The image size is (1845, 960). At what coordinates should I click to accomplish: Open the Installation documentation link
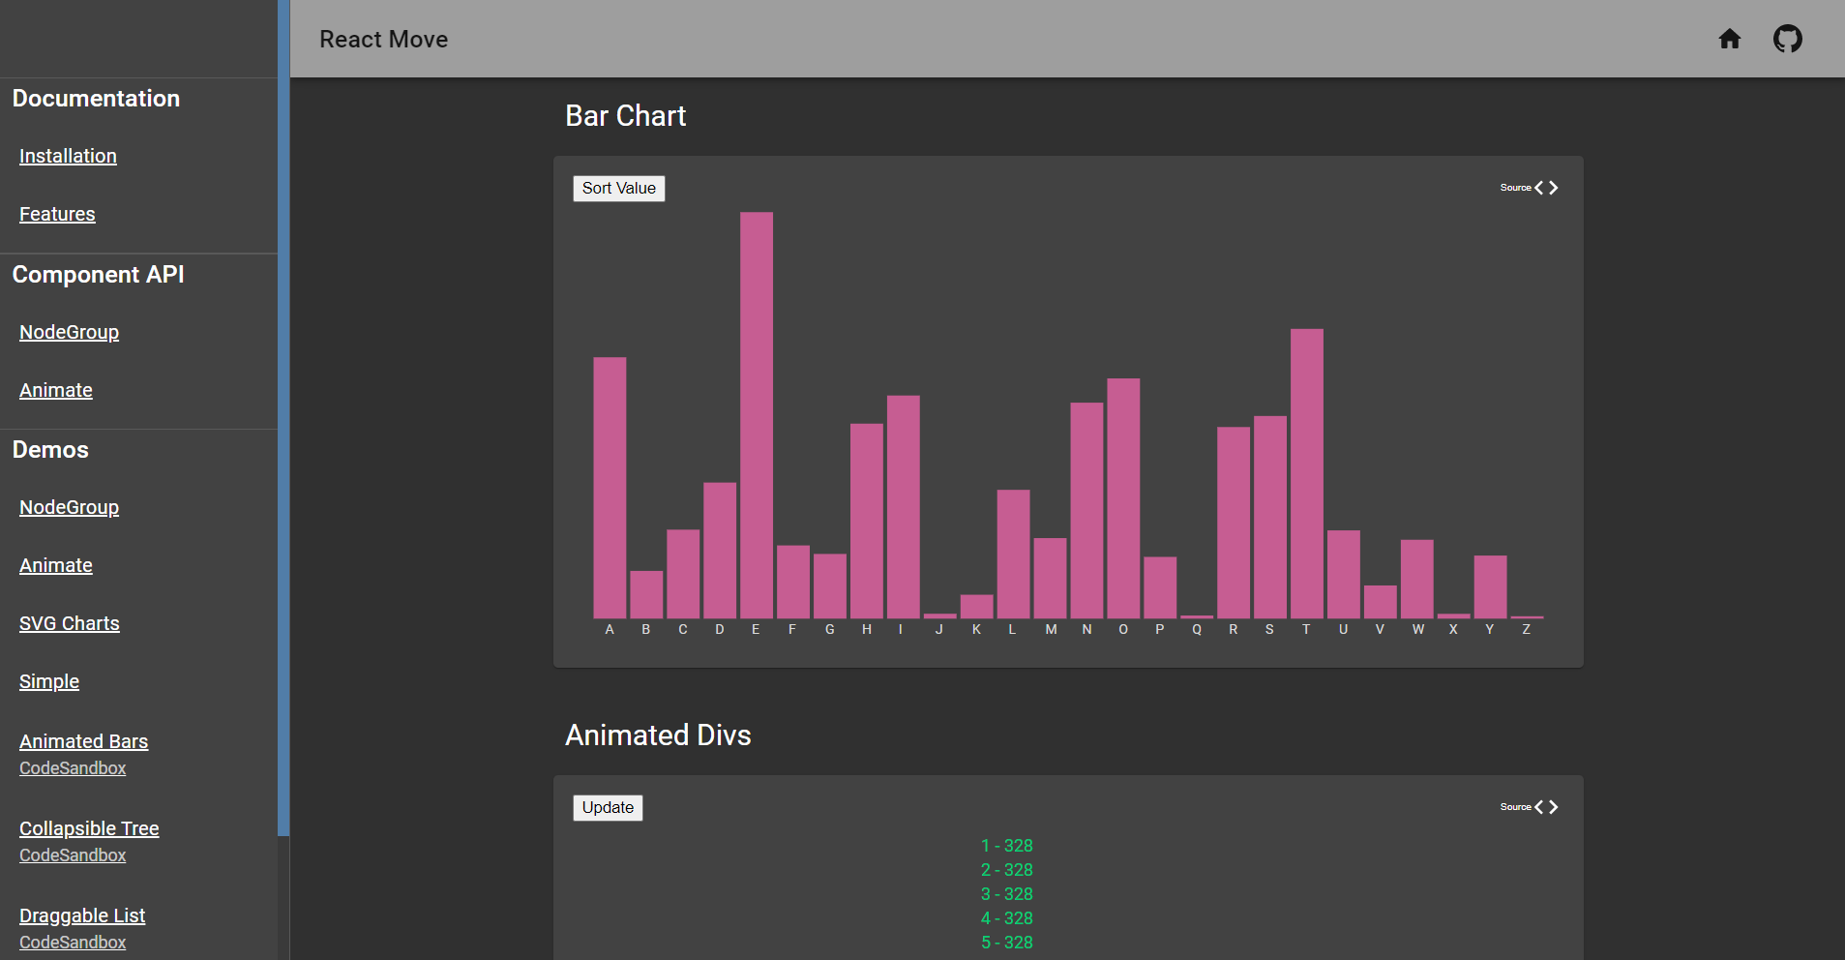[x=68, y=156]
